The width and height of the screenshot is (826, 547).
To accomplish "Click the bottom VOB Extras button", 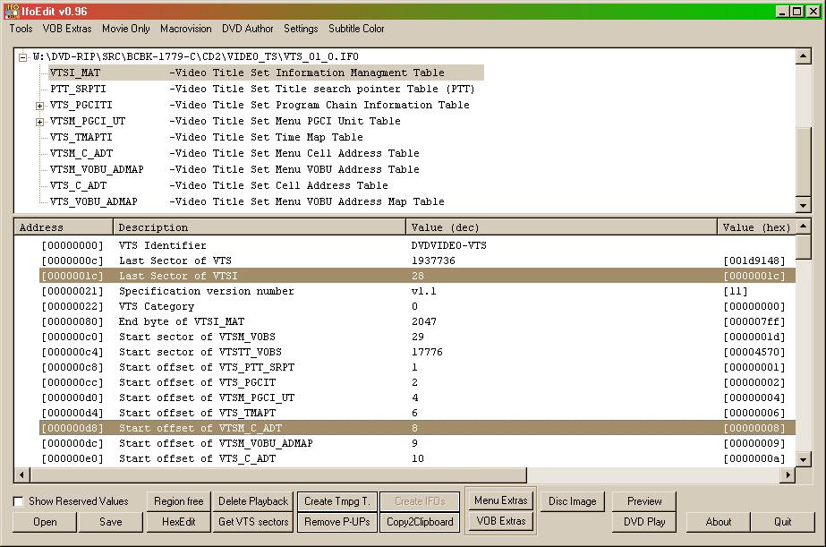I will point(501,521).
